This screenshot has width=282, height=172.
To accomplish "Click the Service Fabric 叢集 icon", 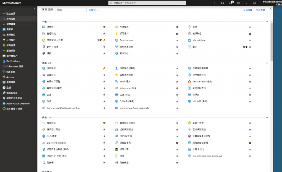I will click(x=189, y=81).
